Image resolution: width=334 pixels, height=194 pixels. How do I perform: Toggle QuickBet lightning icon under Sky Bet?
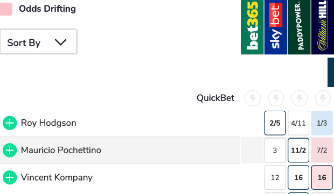coord(276,98)
